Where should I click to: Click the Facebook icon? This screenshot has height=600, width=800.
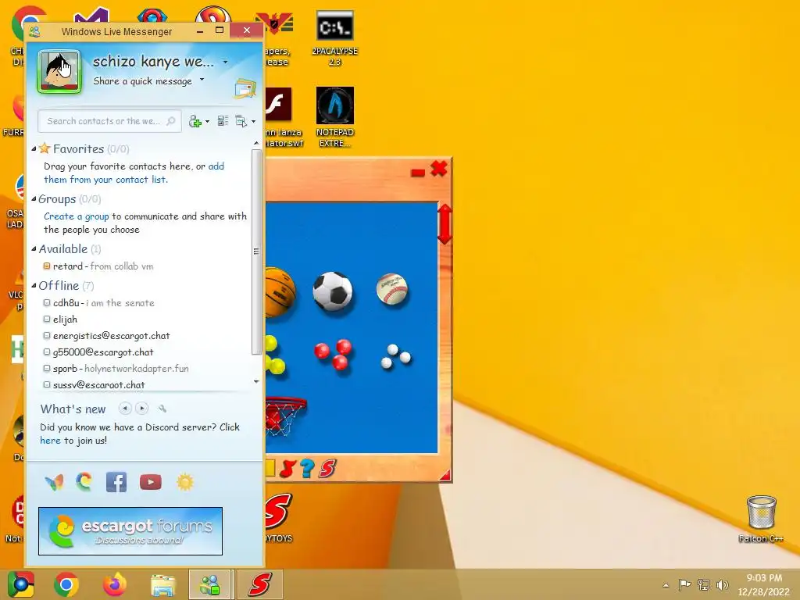pos(116,482)
